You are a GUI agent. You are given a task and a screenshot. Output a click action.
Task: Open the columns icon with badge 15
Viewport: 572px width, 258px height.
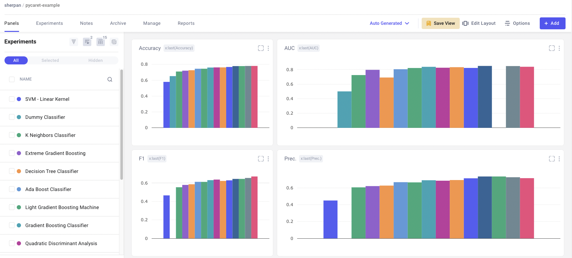click(101, 42)
